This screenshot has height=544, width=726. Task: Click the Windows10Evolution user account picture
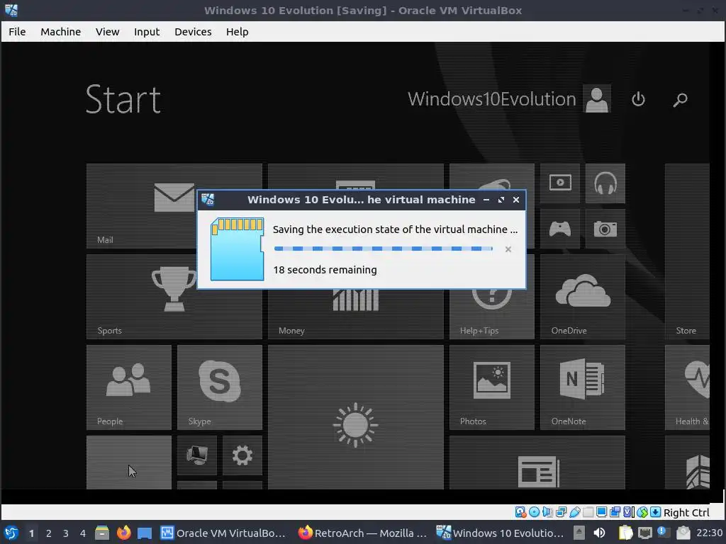[x=596, y=98]
